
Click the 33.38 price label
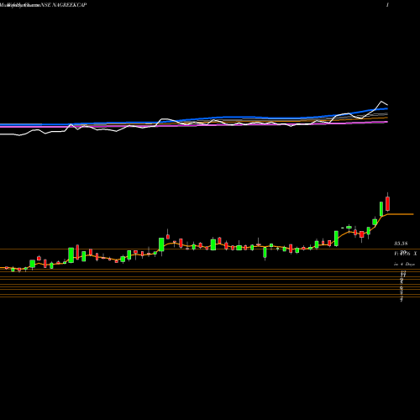click(401, 244)
